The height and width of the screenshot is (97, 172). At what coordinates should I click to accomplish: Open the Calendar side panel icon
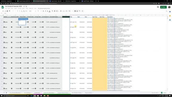coord(170,12)
